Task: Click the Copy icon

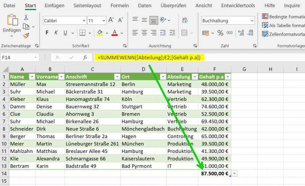Action: point(26,27)
